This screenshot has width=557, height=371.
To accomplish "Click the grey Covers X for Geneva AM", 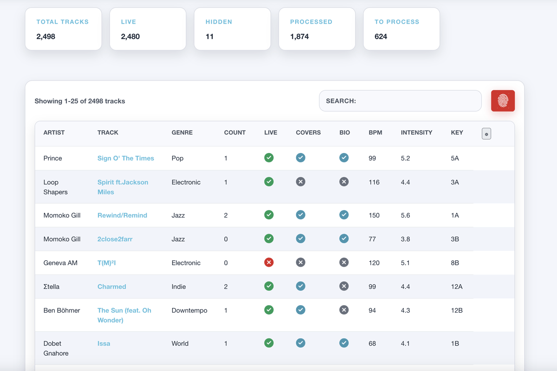I will [x=301, y=262].
